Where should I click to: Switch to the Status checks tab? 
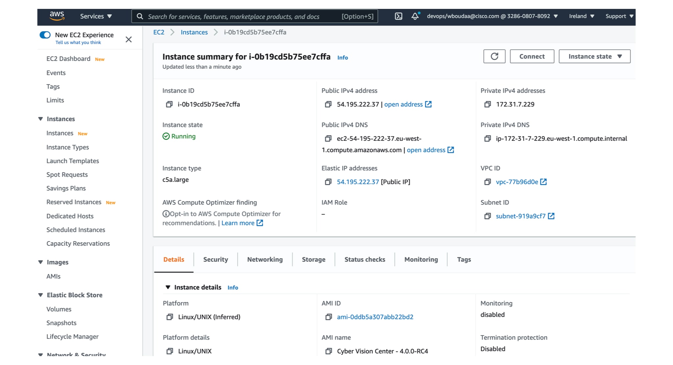tap(364, 259)
